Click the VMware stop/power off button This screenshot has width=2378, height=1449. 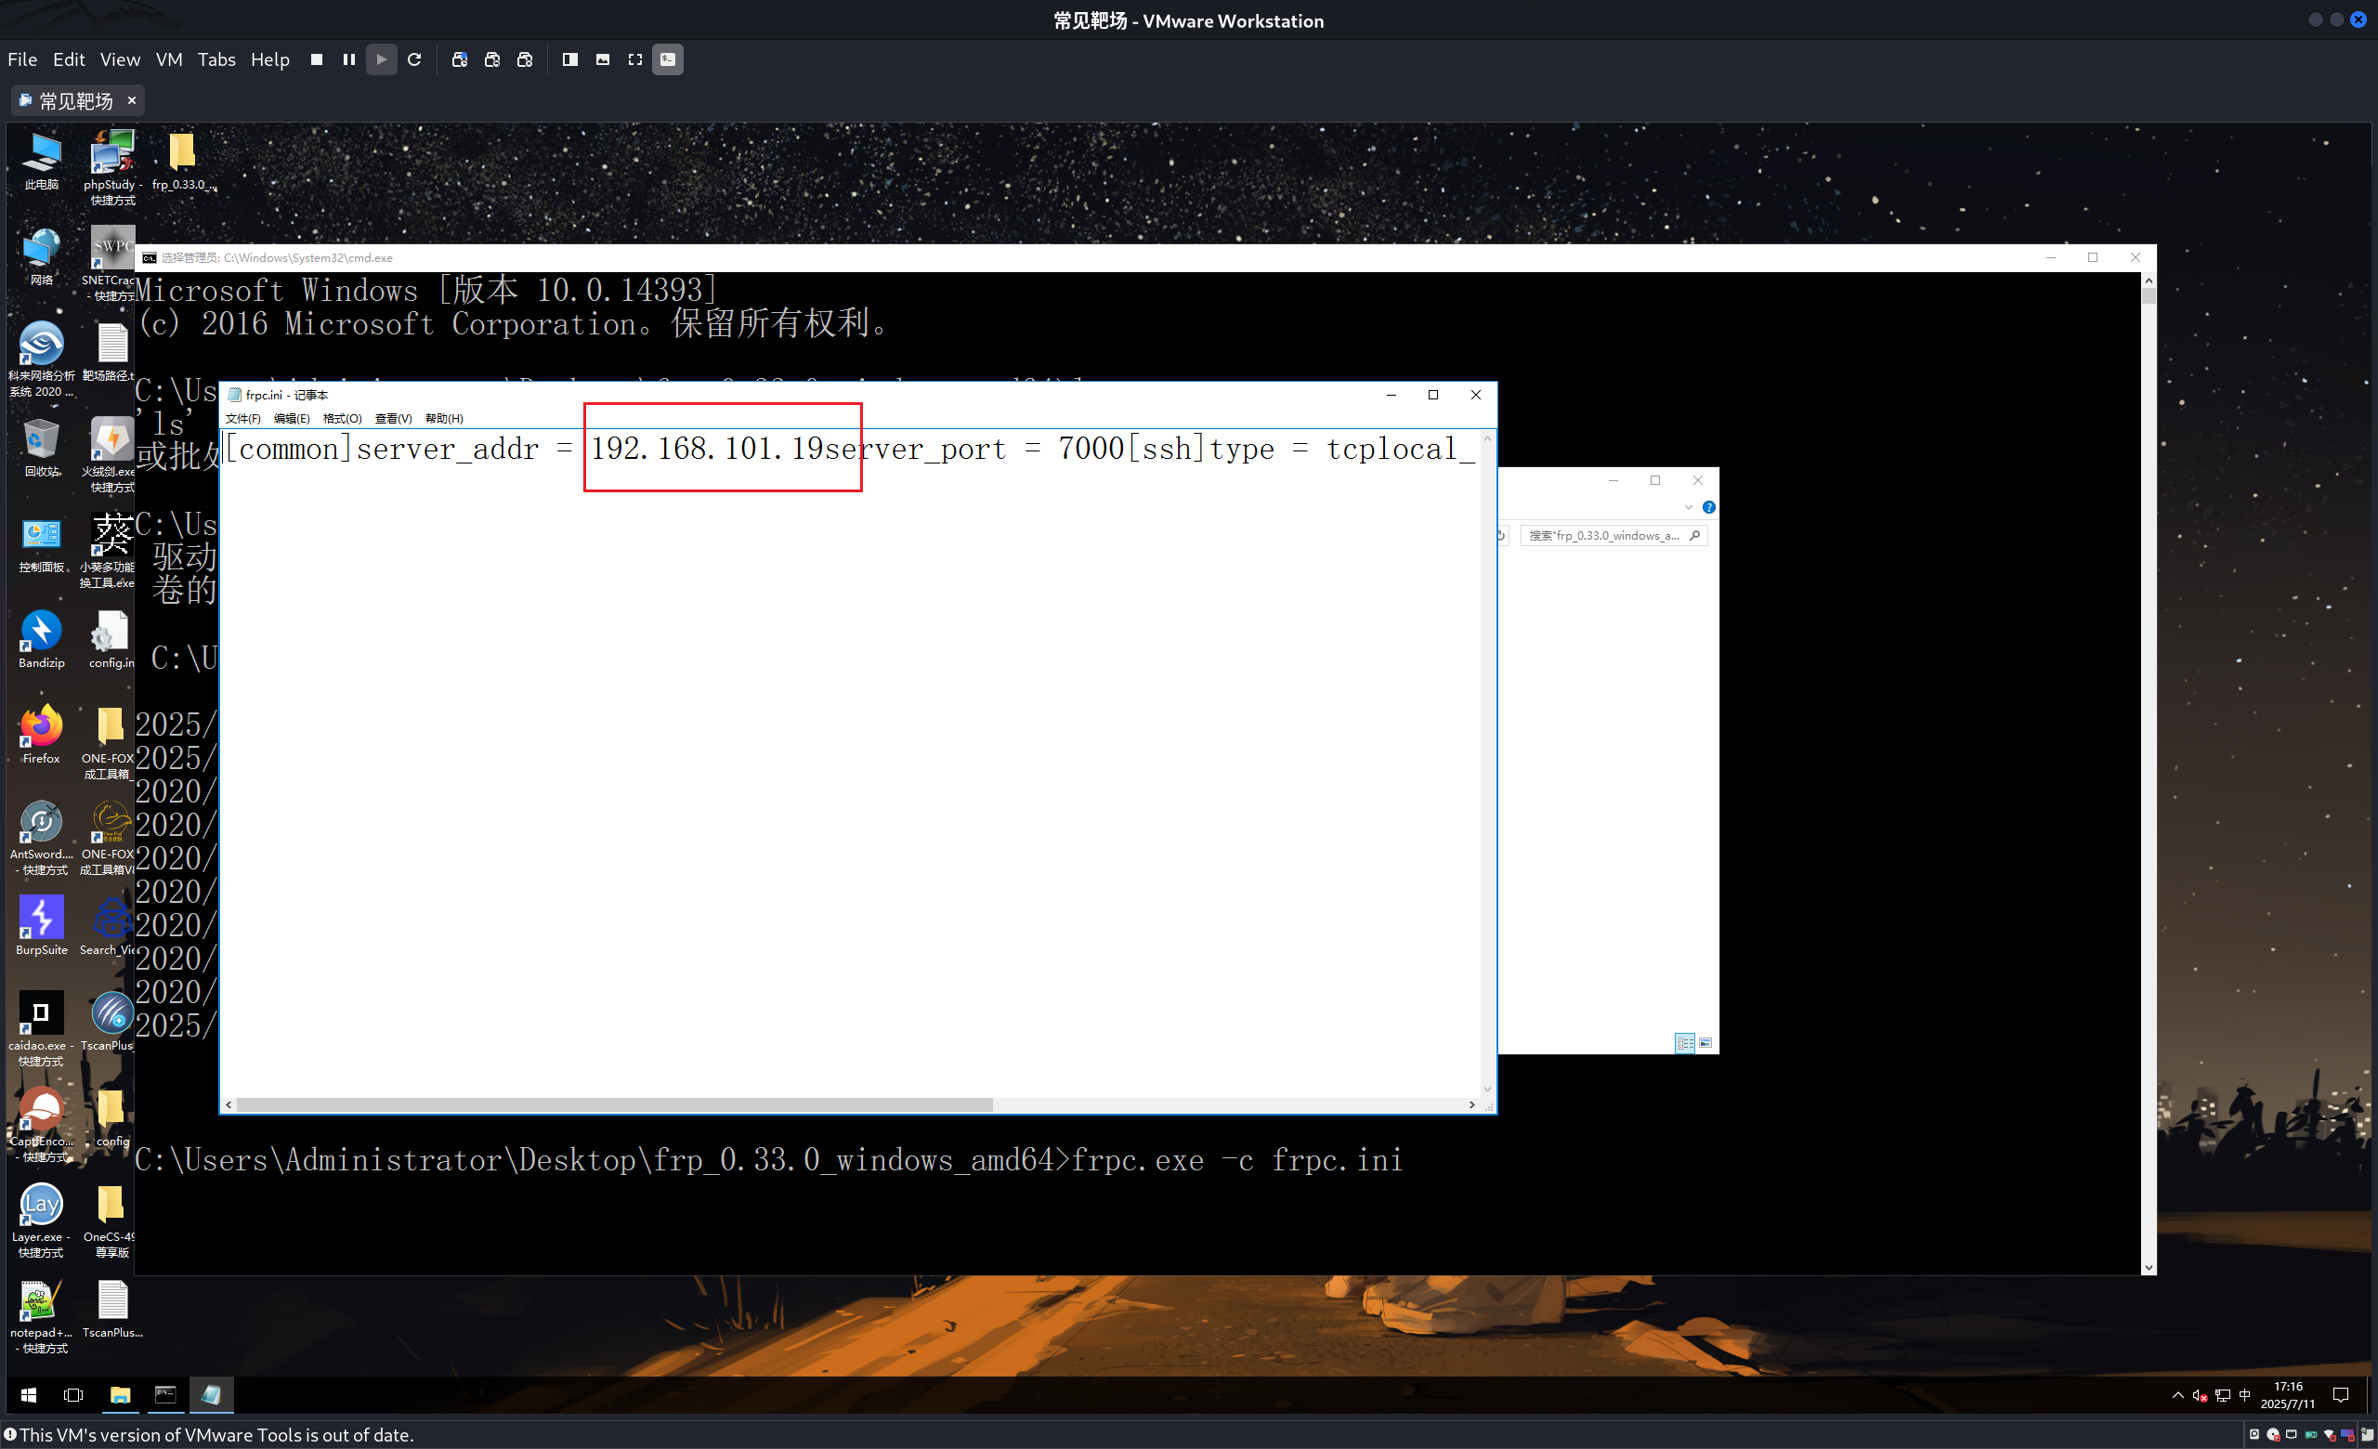click(316, 59)
